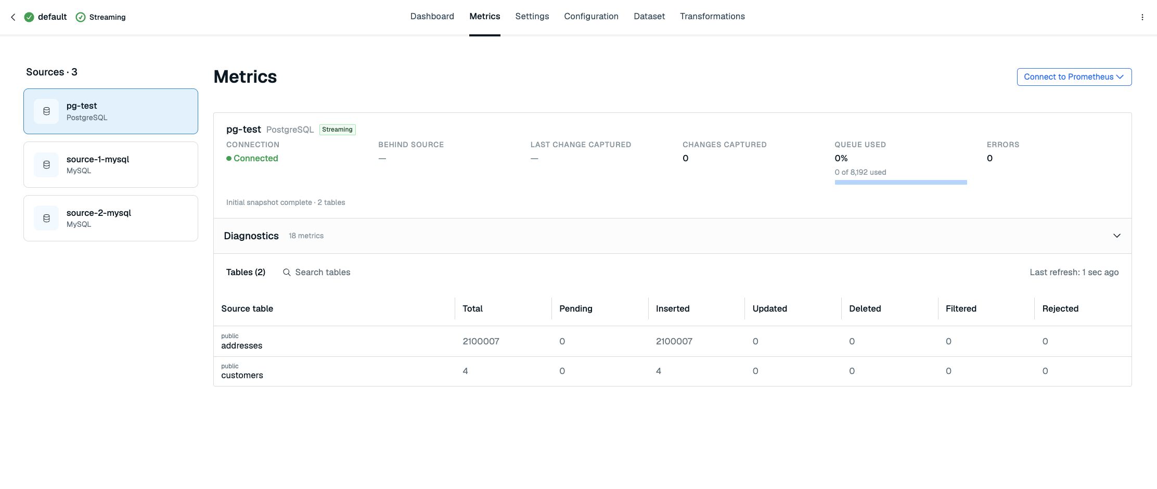Image resolution: width=1157 pixels, height=489 pixels.
Task: Click the source-1-mysql database icon
Action: tap(46, 165)
